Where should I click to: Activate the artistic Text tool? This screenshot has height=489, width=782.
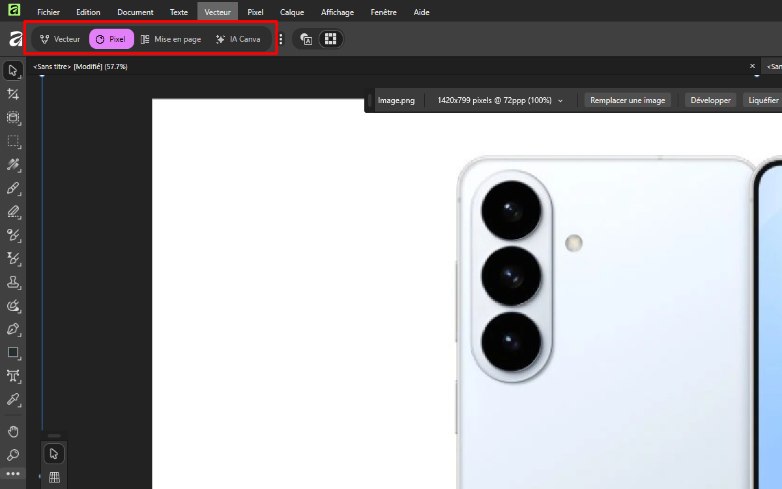13,376
